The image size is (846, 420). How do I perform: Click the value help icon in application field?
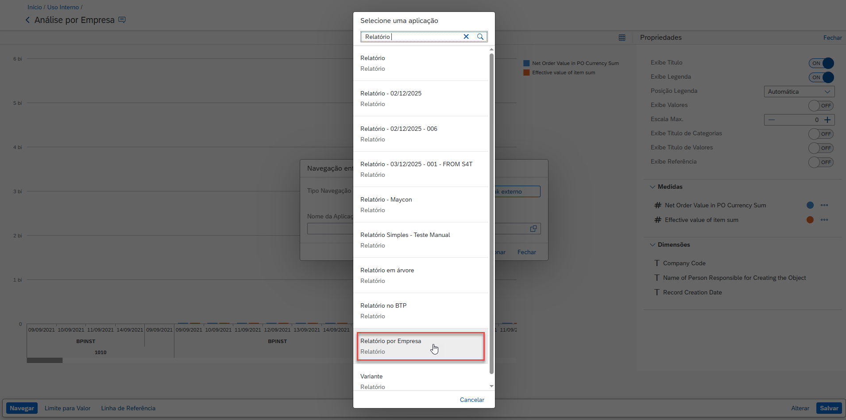click(533, 229)
